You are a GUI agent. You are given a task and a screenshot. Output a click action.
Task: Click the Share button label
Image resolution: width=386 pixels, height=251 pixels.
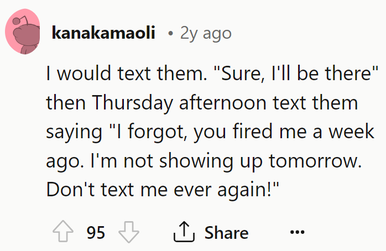coord(227,233)
